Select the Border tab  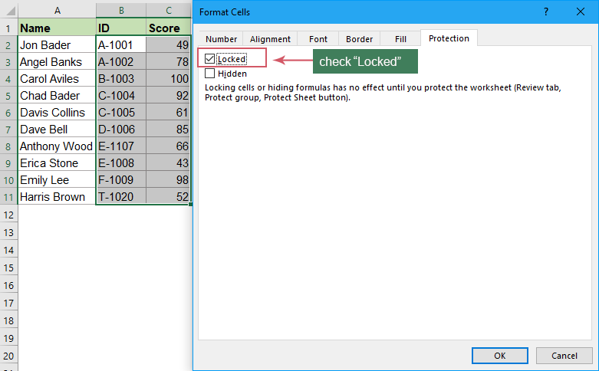[359, 38]
